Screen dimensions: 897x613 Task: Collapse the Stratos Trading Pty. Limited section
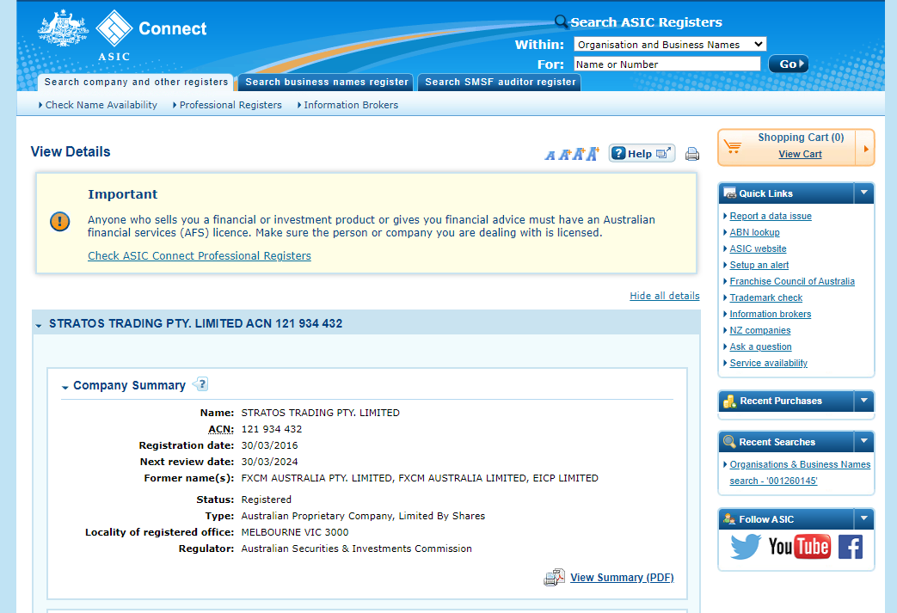click(39, 325)
